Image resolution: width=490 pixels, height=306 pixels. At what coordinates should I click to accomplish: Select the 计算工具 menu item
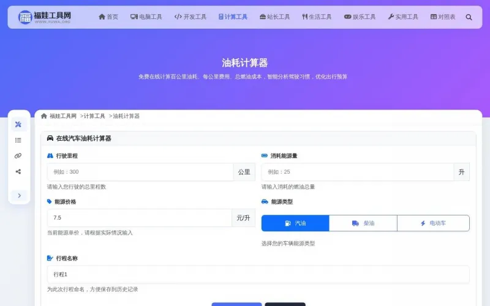click(x=233, y=17)
